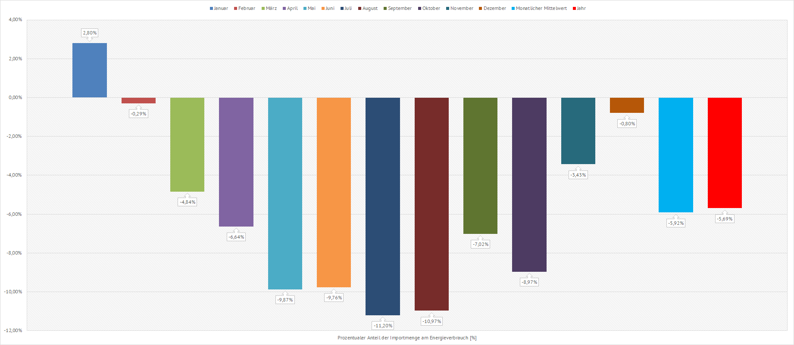Select the -11,20% data label
Viewport: 794px width, 345px height.
click(x=383, y=326)
